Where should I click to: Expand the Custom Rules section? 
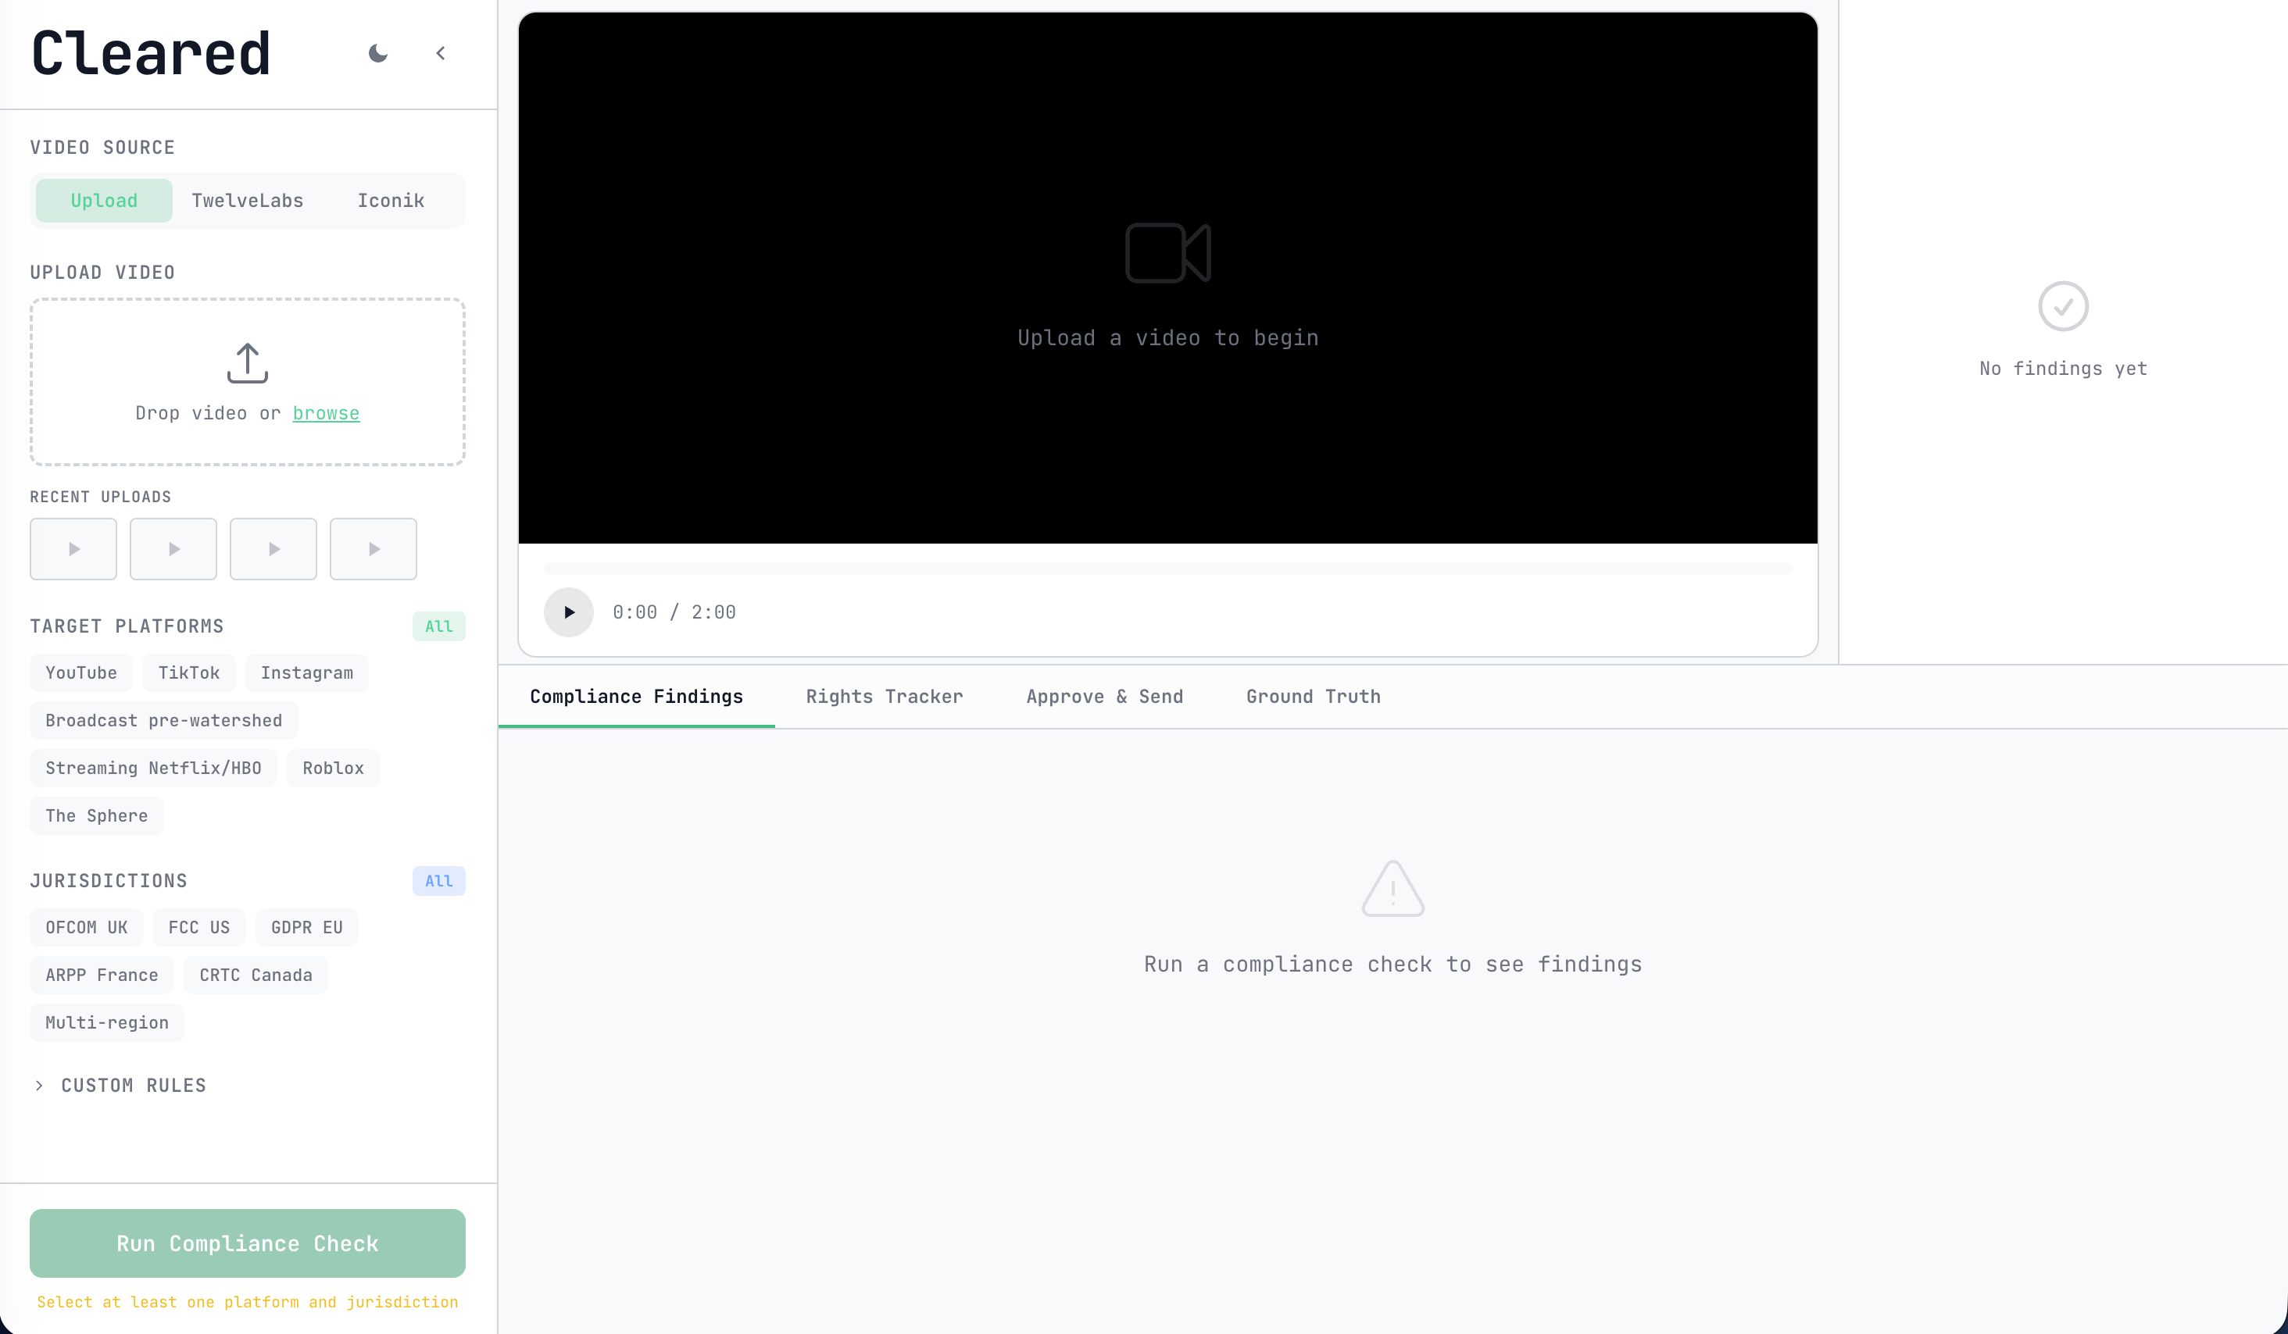[x=133, y=1086]
